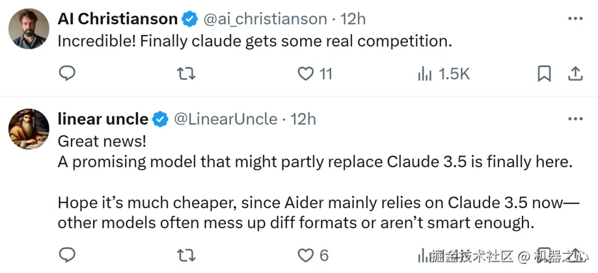Viewport: 598px width, 273px height.
Task: Open AI Christianson's tweet timestamp 12h
Action: (353, 19)
